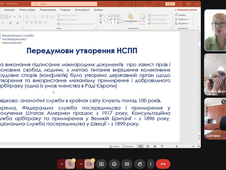226x170 pixels.
Task: Select the Text Box shape
Action: pos(101,15)
